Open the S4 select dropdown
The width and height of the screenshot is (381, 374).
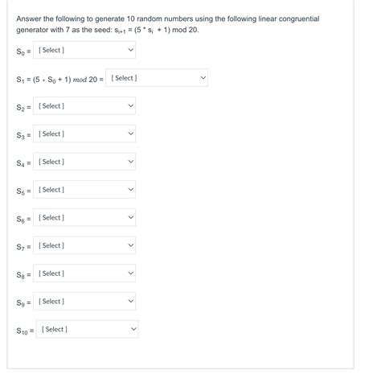point(84,162)
